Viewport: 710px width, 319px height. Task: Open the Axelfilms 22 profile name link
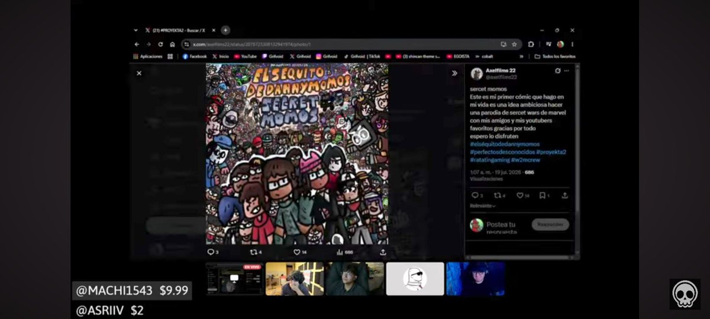coord(501,71)
